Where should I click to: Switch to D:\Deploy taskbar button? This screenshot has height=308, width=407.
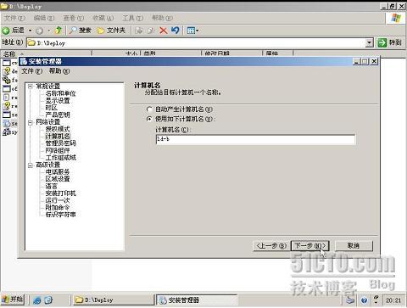(x=113, y=300)
